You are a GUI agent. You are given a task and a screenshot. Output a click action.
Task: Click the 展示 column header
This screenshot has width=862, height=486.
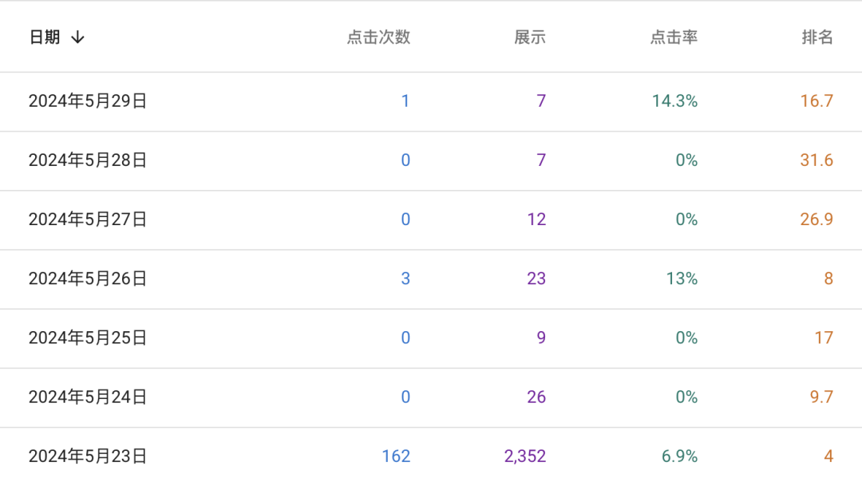coord(530,38)
